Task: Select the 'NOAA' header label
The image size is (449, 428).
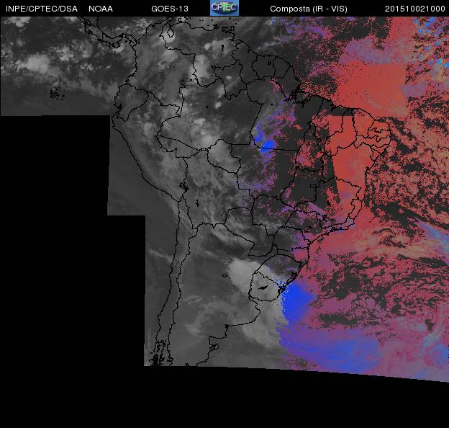Action: pyautogui.click(x=101, y=9)
